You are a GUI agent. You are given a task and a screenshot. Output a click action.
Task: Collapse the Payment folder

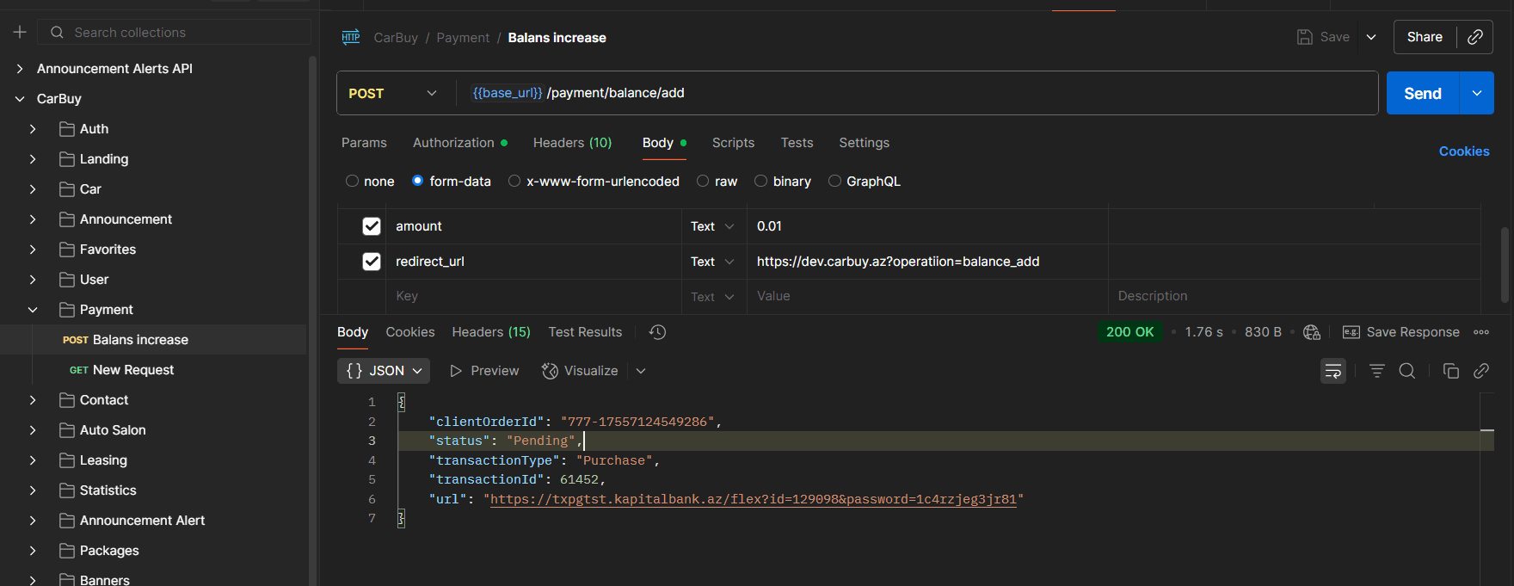(33, 310)
